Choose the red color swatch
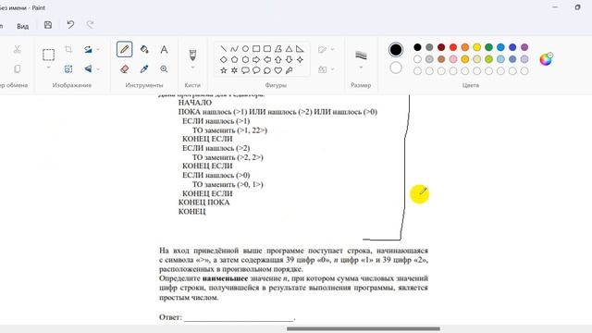 point(453,47)
